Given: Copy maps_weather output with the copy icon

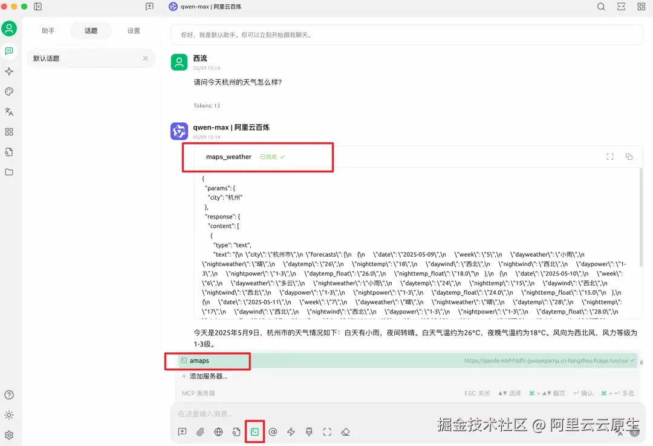Looking at the screenshot, I should pyautogui.click(x=629, y=156).
